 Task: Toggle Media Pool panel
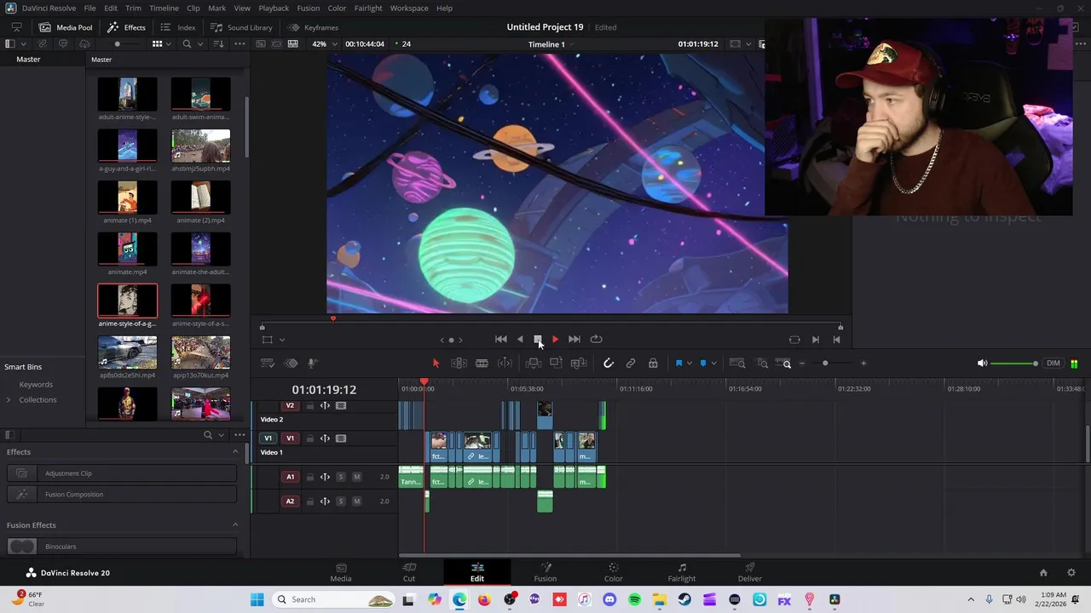[x=66, y=27]
